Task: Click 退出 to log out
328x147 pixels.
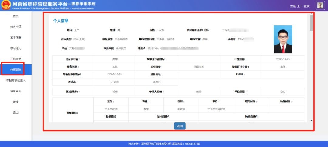Action: (16, 112)
